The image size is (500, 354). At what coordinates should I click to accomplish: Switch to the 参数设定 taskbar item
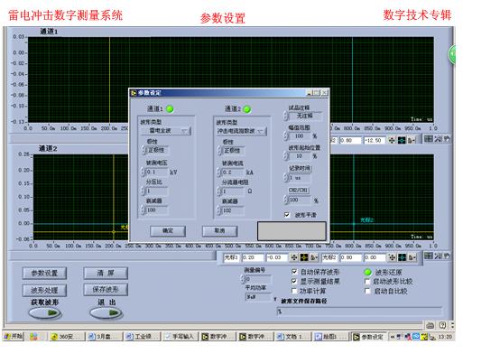coord(369,337)
